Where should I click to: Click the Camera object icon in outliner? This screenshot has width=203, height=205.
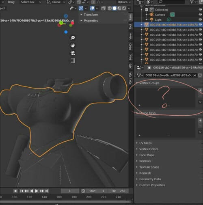151,15
